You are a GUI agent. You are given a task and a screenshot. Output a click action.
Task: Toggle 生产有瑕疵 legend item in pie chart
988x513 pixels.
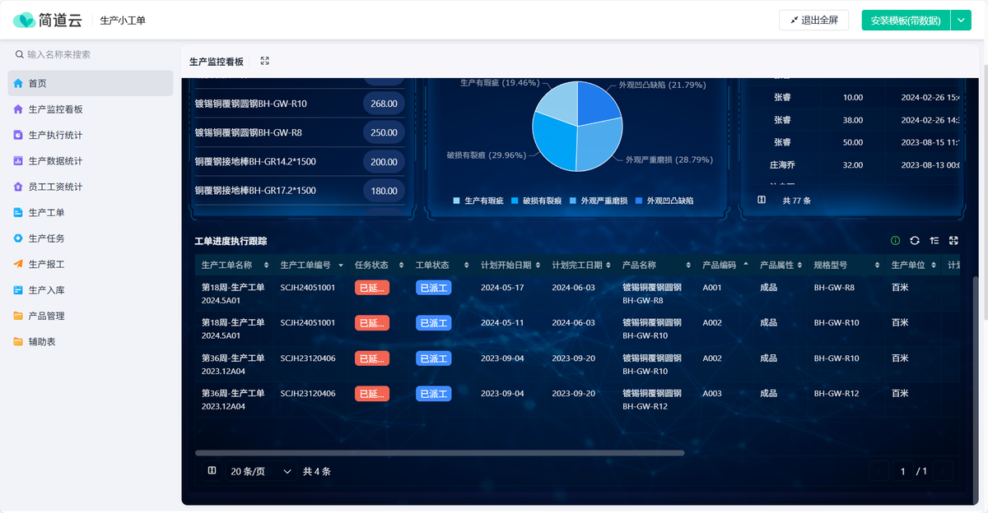click(x=479, y=201)
